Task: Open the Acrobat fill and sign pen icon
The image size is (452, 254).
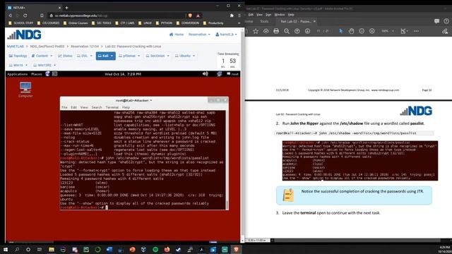Action: click(445, 31)
